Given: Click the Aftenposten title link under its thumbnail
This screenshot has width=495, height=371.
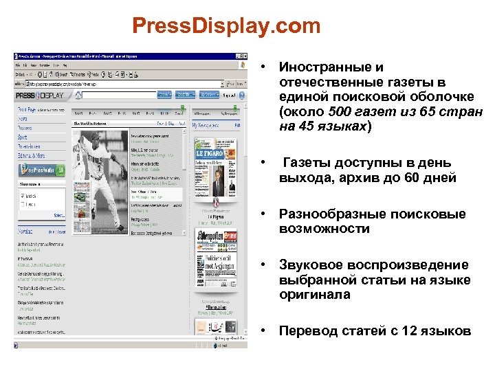Looking at the screenshot, I should [x=216, y=307].
